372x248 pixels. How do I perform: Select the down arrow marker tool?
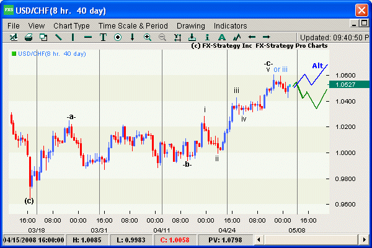pos(133,37)
